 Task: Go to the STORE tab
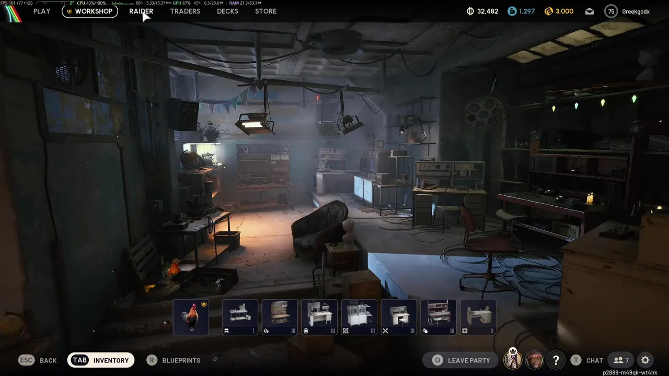266,11
